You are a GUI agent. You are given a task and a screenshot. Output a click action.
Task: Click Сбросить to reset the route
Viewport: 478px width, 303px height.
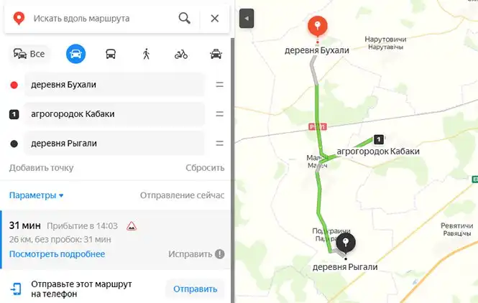click(205, 168)
